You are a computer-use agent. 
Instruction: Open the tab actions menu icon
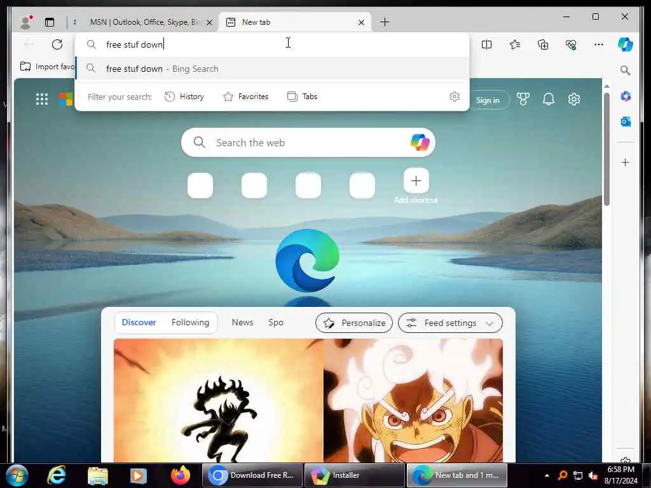tap(50, 22)
